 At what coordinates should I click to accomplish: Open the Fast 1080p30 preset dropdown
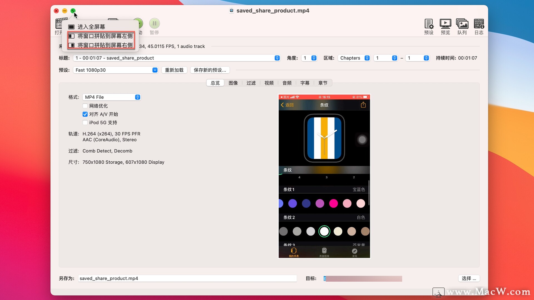tap(115, 70)
